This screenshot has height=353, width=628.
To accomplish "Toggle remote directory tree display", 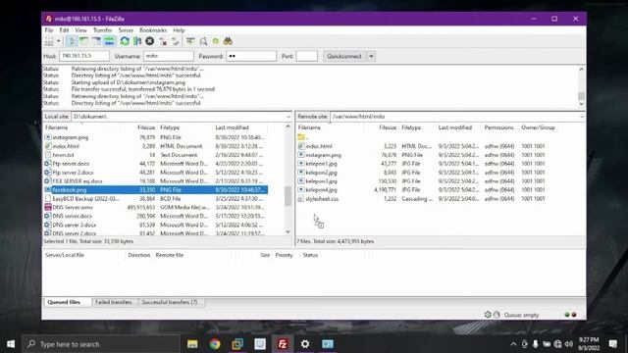I will (96, 41).
